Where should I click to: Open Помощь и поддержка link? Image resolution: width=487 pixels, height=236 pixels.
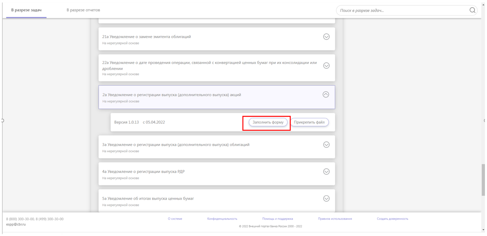click(x=277, y=219)
